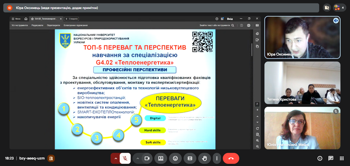Go to the Acrobat home icon
Viewport: 350px width, 166px height.
26,19
